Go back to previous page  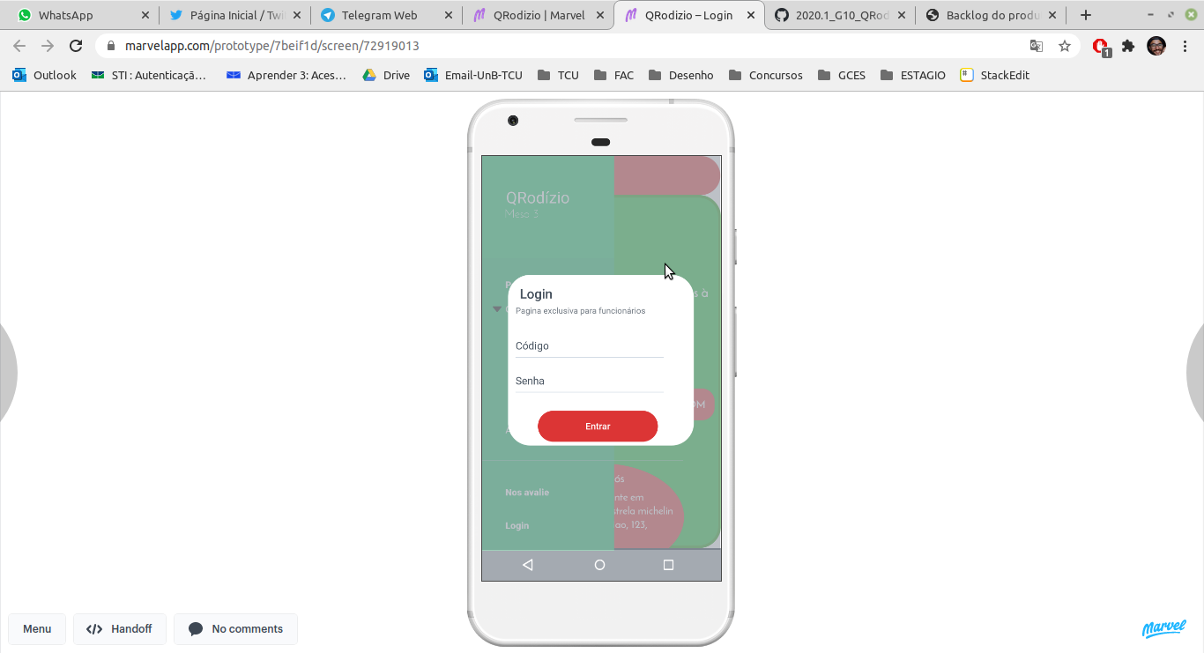click(19, 46)
